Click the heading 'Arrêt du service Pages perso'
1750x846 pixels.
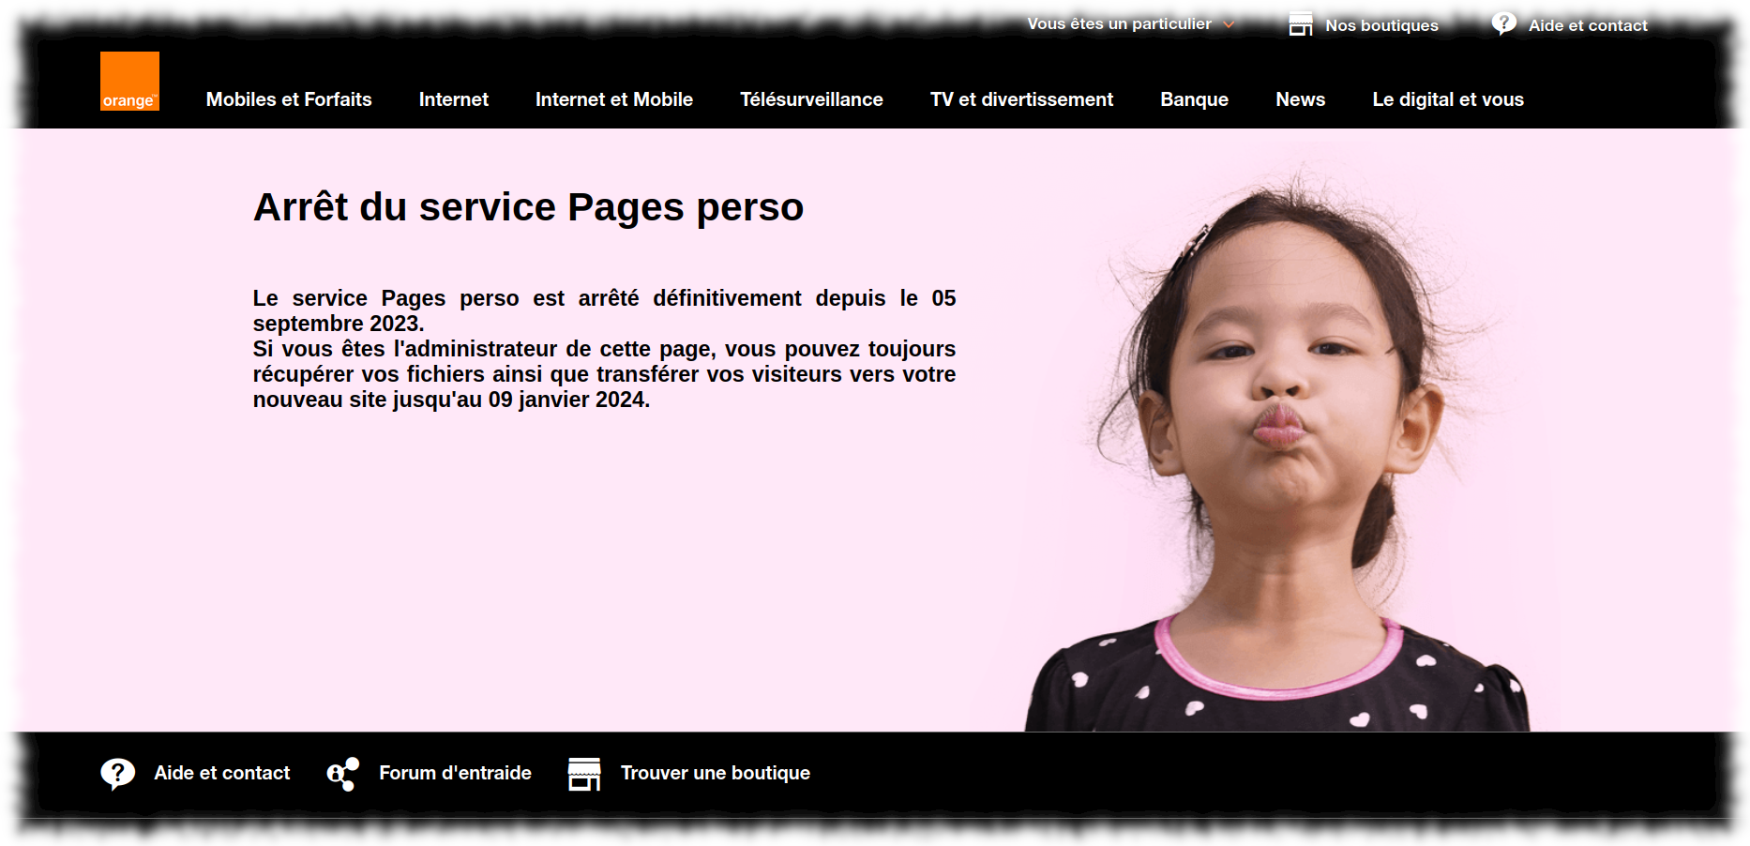(x=529, y=207)
